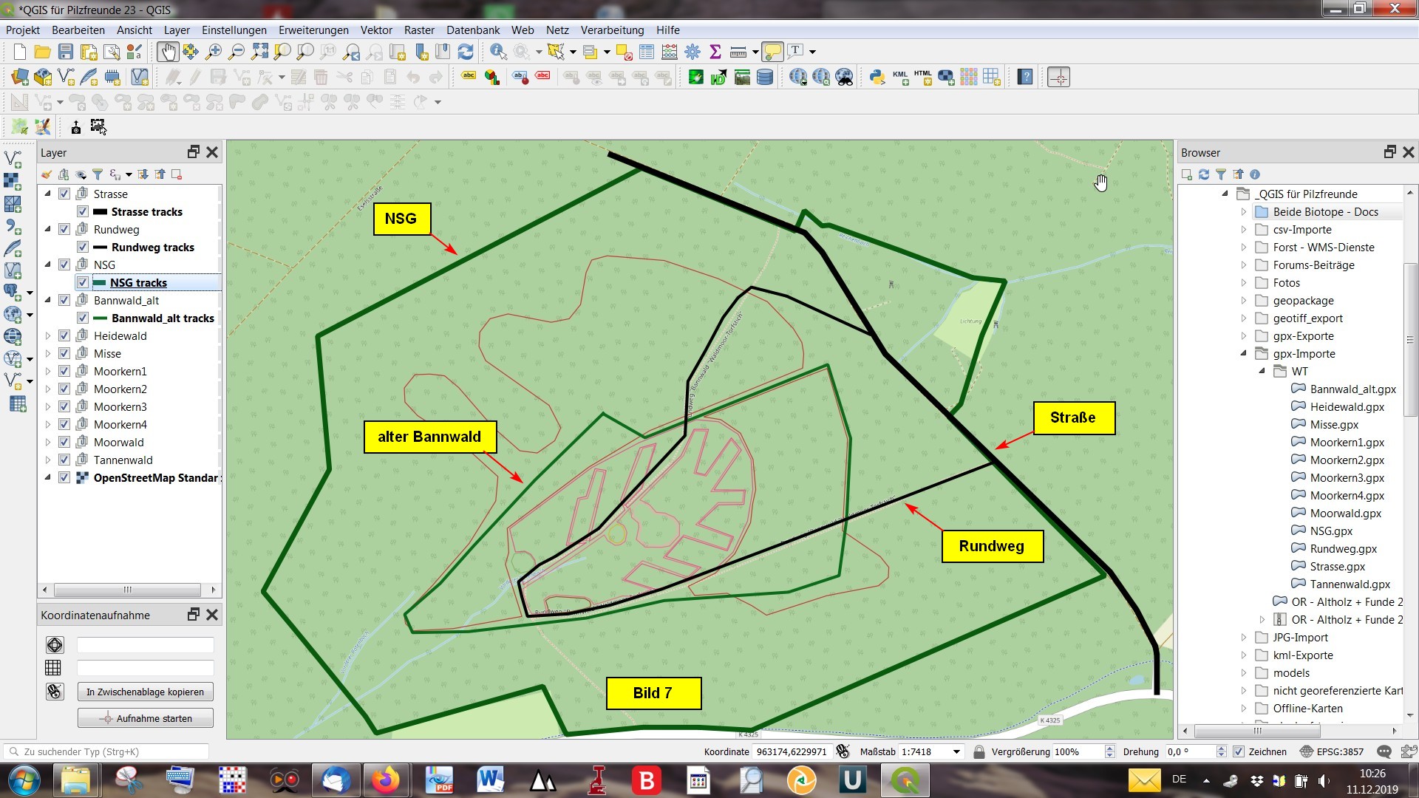Expand the Misse layer group
This screenshot has width=1419, height=798.
(48, 354)
